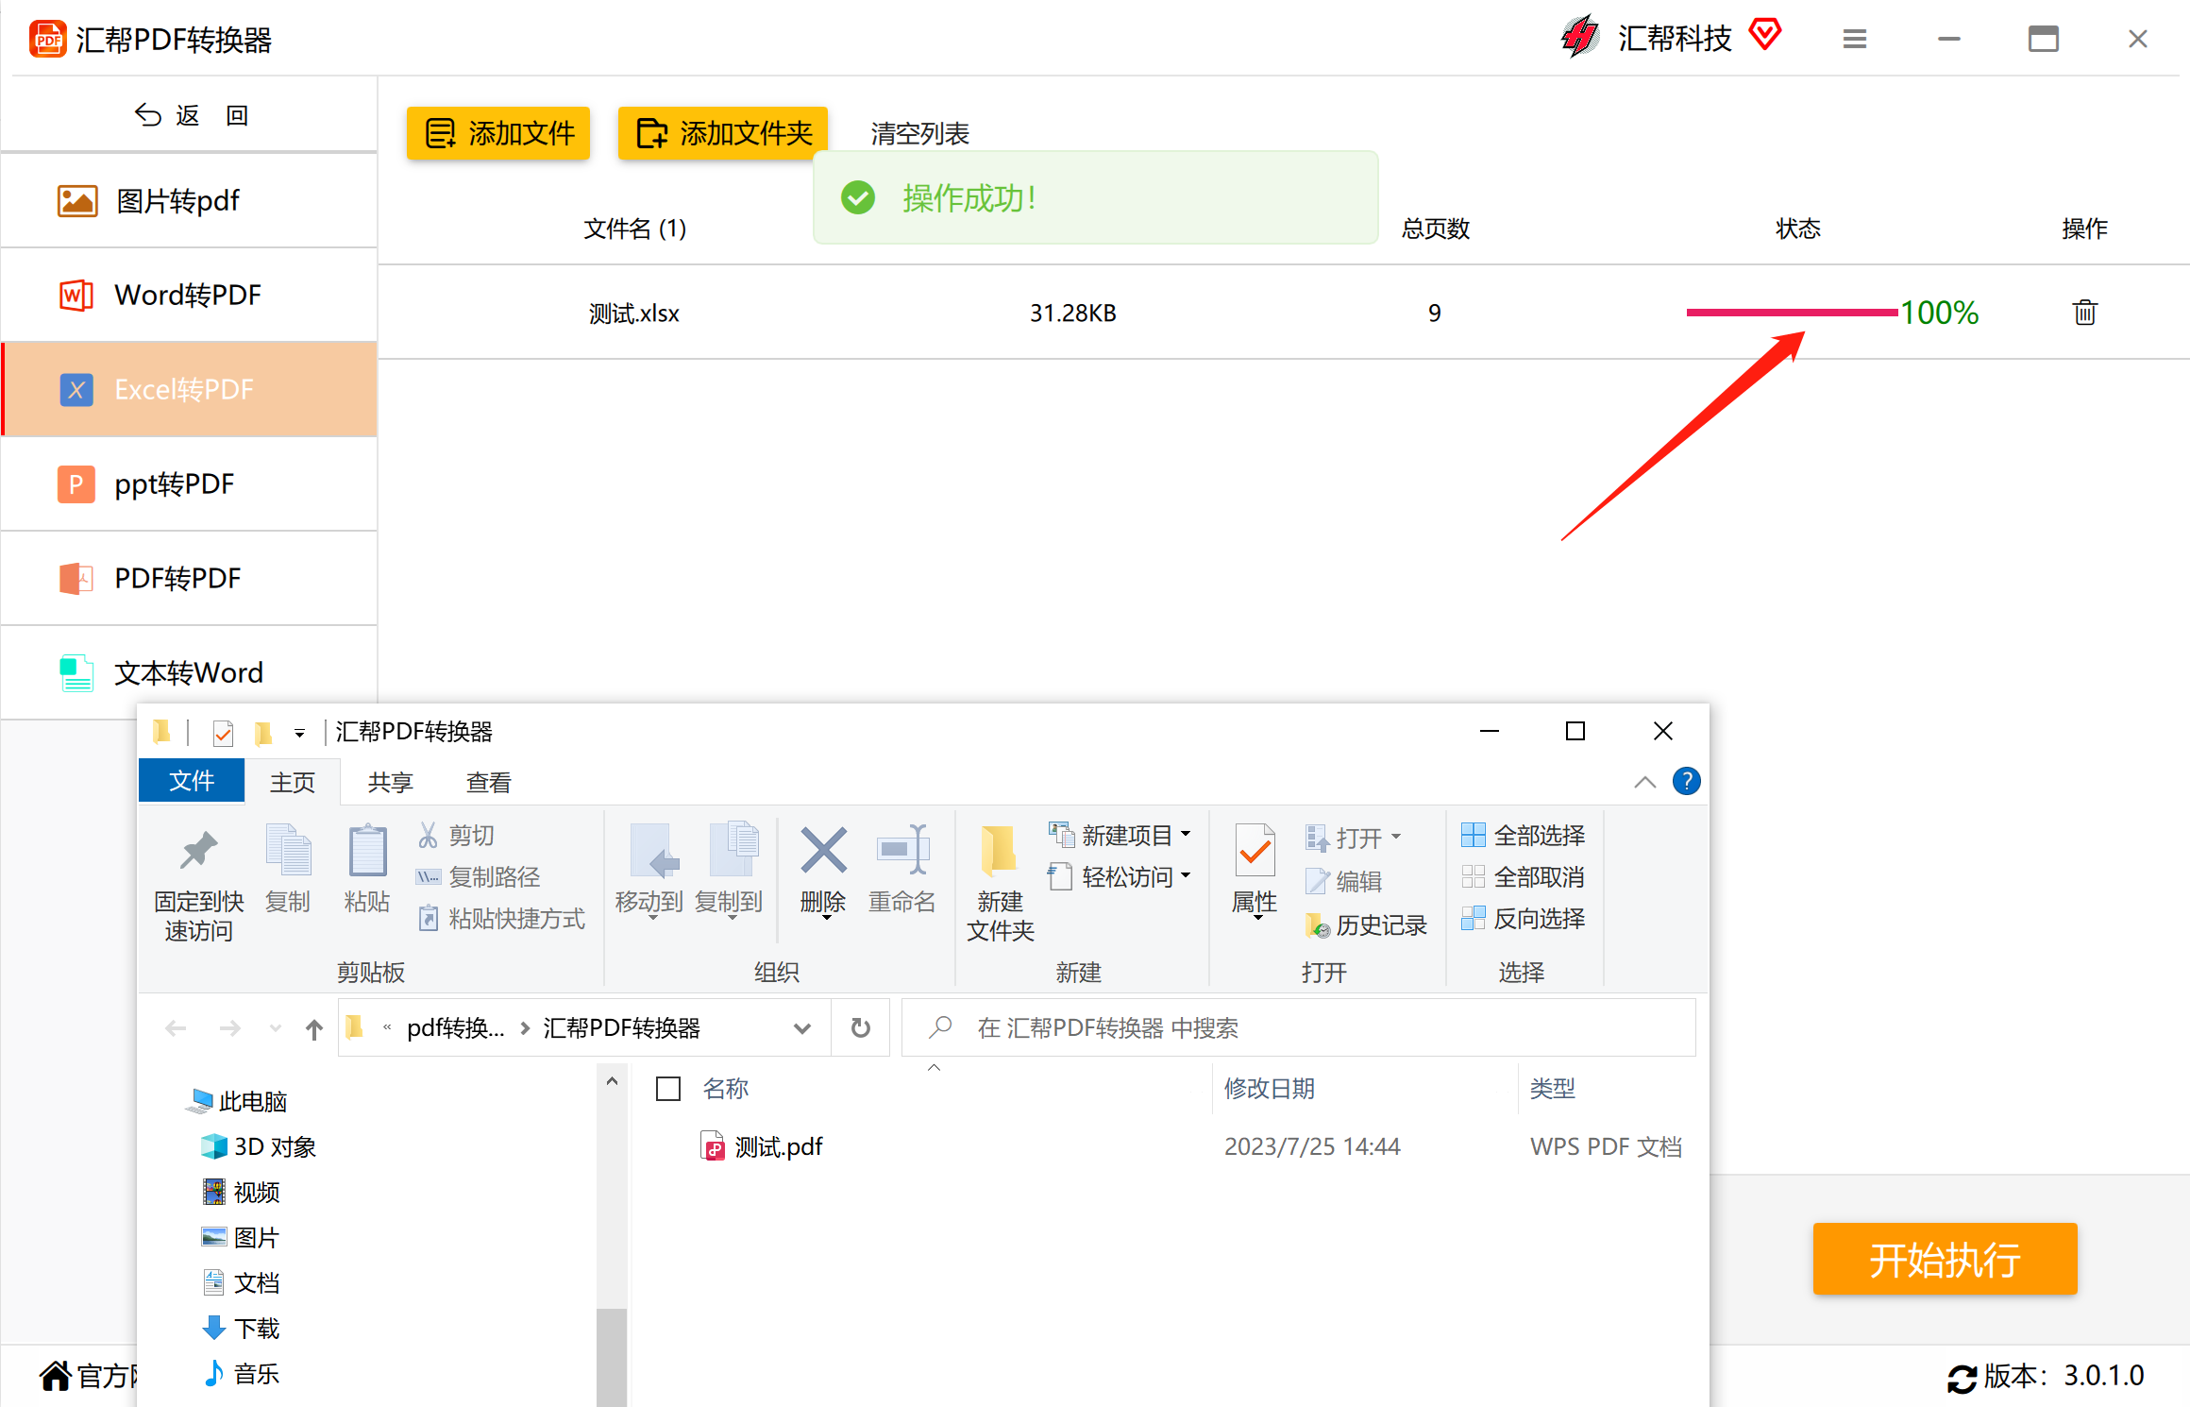2190x1407 pixels.
Task: Click 历史记录 in the ribbon
Action: tap(1365, 924)
